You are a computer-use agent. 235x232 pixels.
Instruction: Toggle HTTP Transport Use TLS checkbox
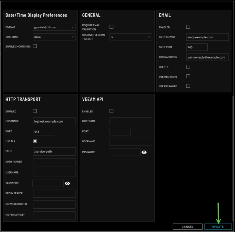point(35,141)
